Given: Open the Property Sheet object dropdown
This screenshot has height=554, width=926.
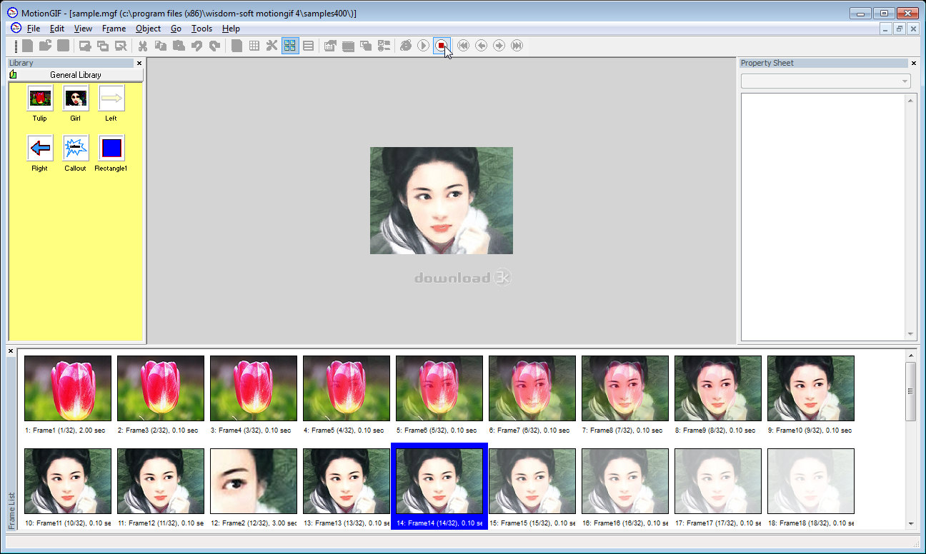Looking at the screenshot, I should click(826, 81).
